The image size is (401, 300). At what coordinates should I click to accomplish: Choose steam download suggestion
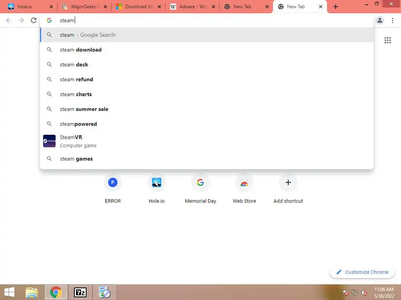[207, 50]
